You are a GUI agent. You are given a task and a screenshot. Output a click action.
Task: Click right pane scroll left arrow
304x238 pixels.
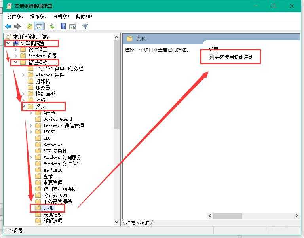210,215
